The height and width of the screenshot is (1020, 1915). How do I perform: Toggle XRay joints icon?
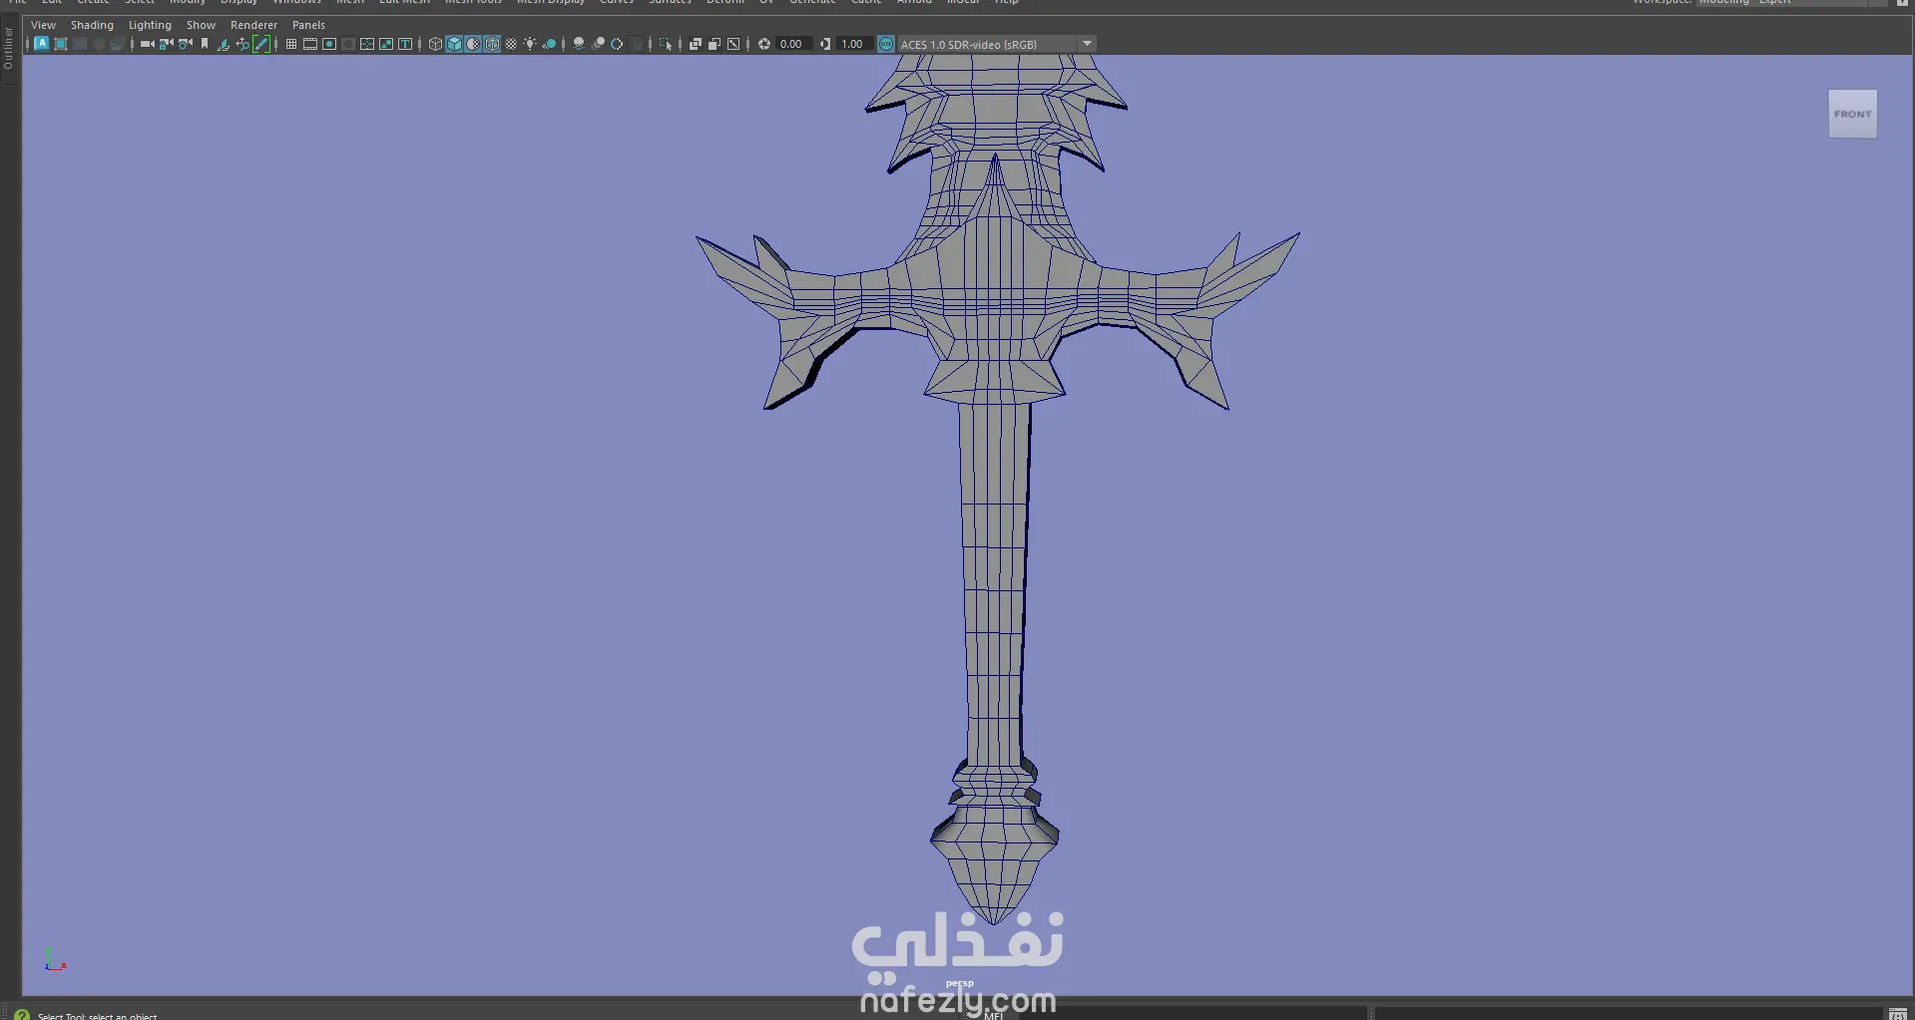pyautogui.click(x=733, y=44)
